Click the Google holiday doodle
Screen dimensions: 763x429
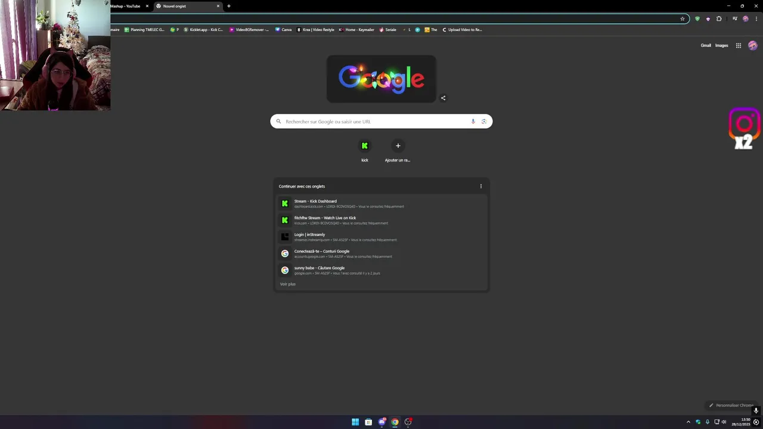click(x=381, y=79)
